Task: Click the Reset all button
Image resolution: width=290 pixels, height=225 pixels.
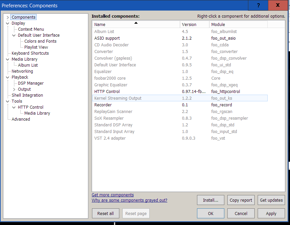Action: [x=106, y=213]
